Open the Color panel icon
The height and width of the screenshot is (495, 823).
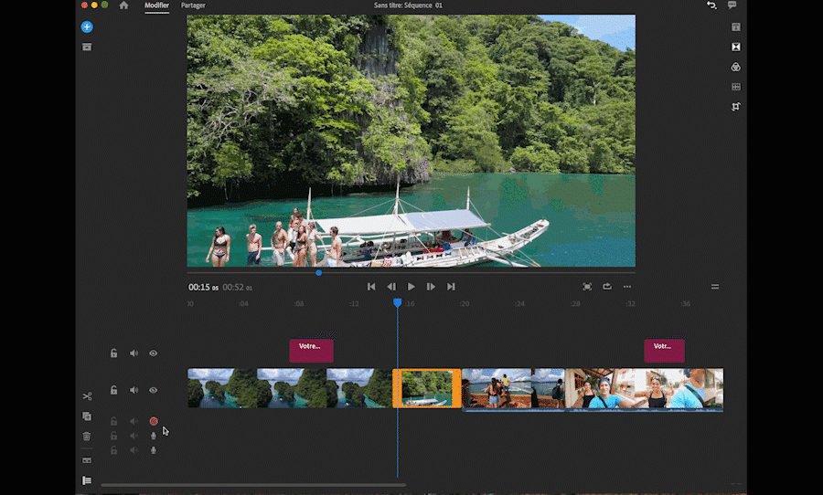point(736,67)
